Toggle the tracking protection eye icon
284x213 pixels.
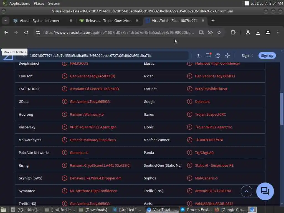(210, 32)
